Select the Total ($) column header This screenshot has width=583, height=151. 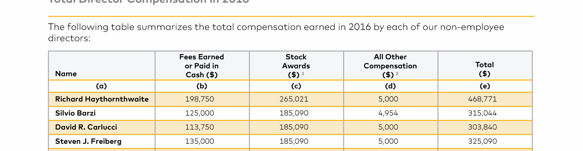[x=485, y=69]
